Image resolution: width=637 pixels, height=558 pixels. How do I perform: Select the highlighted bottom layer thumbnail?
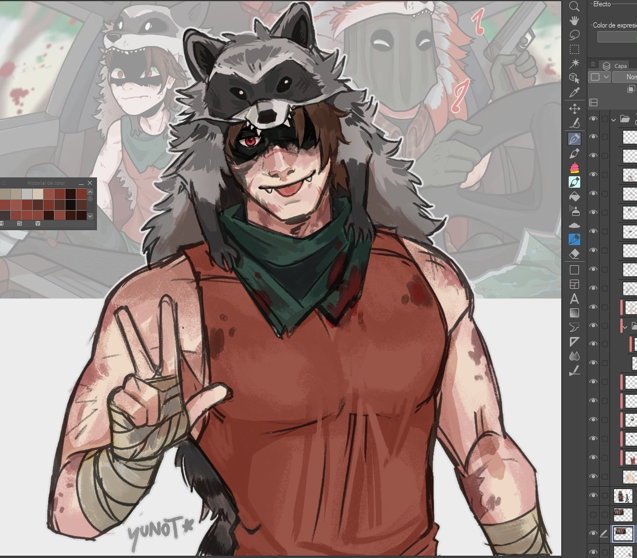coord(623,533)
